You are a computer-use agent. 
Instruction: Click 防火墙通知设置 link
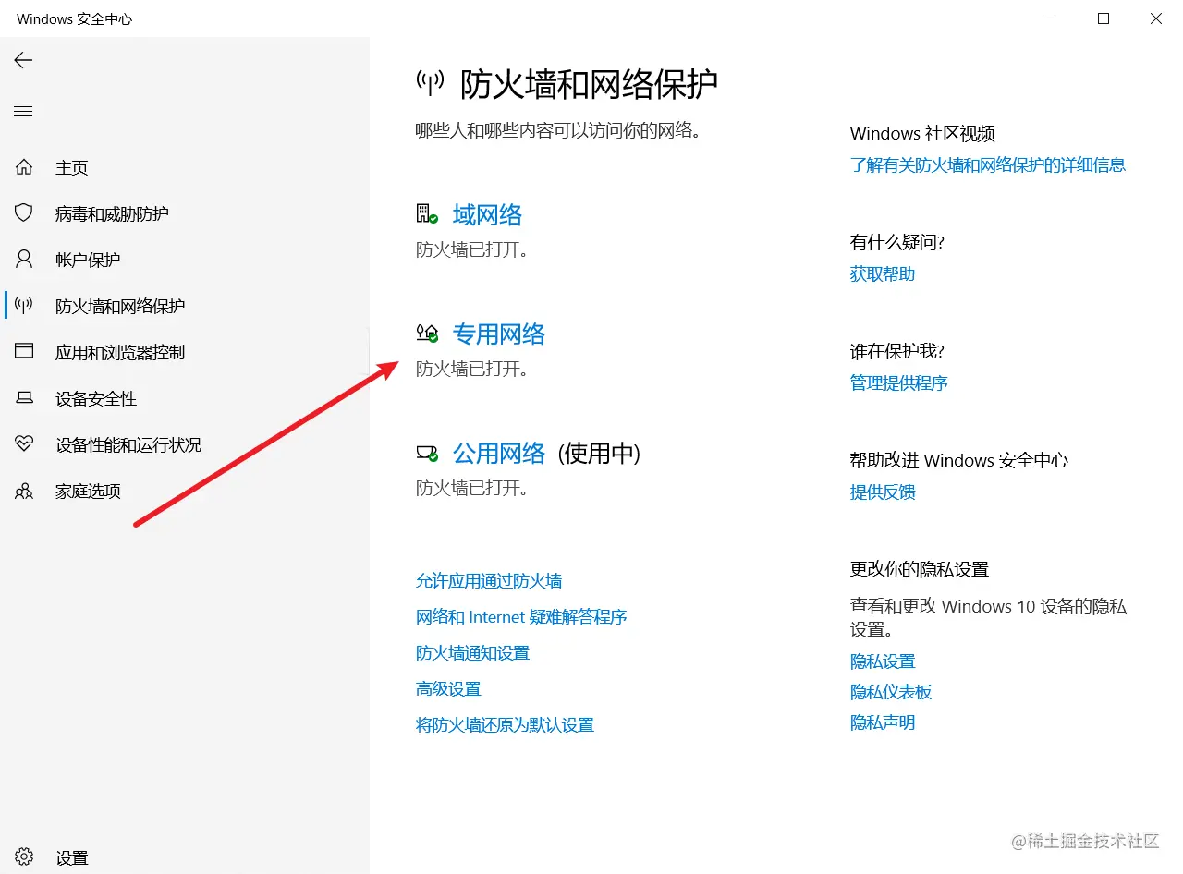tap(472, 652)
